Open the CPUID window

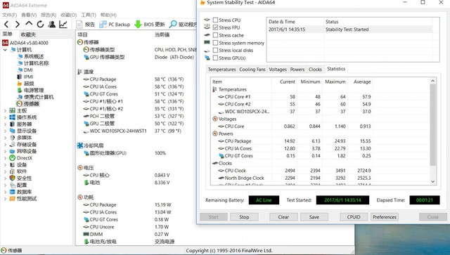(354, 217)
